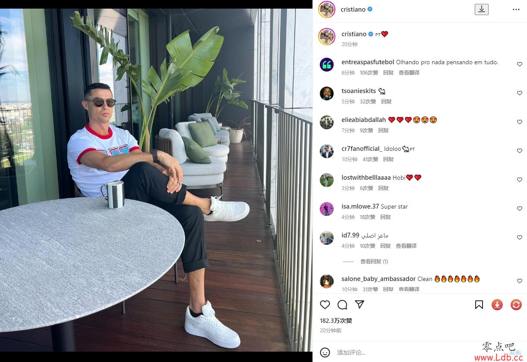Screen dimensions: 527x362
Task: Open the emoji picker smiley icon
Action: (x=325, y=352)
